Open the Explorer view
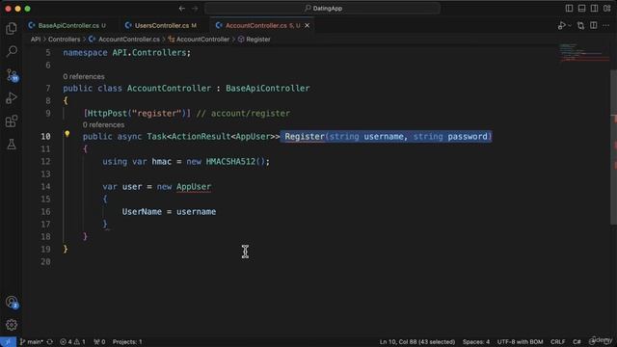 12,28
